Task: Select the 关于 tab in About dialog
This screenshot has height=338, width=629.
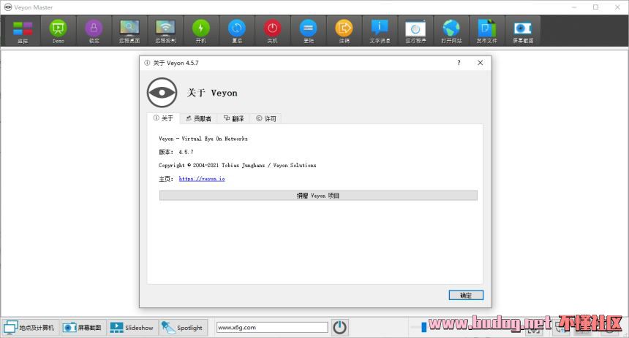Action: coord(163,118)
